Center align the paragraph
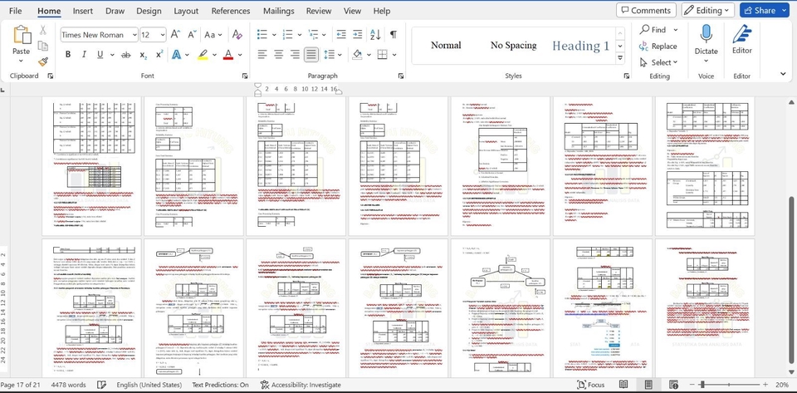 [279, 54]
